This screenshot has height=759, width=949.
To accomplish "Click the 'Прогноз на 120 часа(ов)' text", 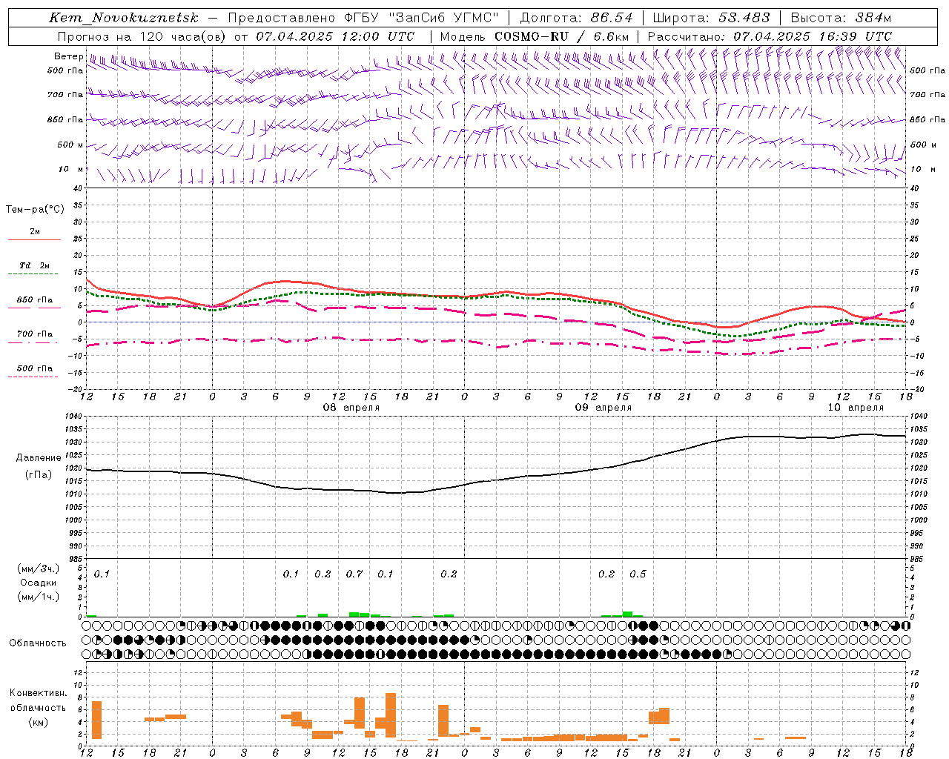I will tap(142, 36).
